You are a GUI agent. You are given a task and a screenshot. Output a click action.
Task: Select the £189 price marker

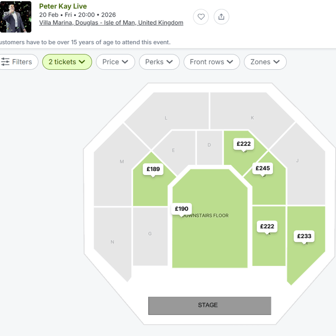point(153,169)
